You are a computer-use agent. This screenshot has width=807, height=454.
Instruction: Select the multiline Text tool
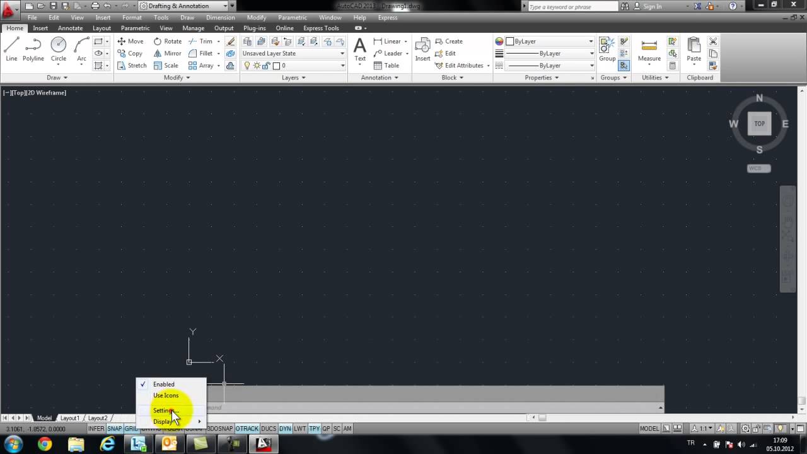coord(360,50)
